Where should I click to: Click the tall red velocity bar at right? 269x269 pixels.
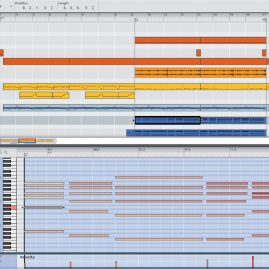253,262
